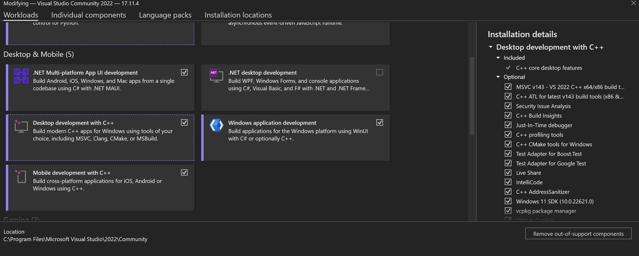
Task: Uncheck Desktop development with C++ workload
Action: (x=184, y=122)
